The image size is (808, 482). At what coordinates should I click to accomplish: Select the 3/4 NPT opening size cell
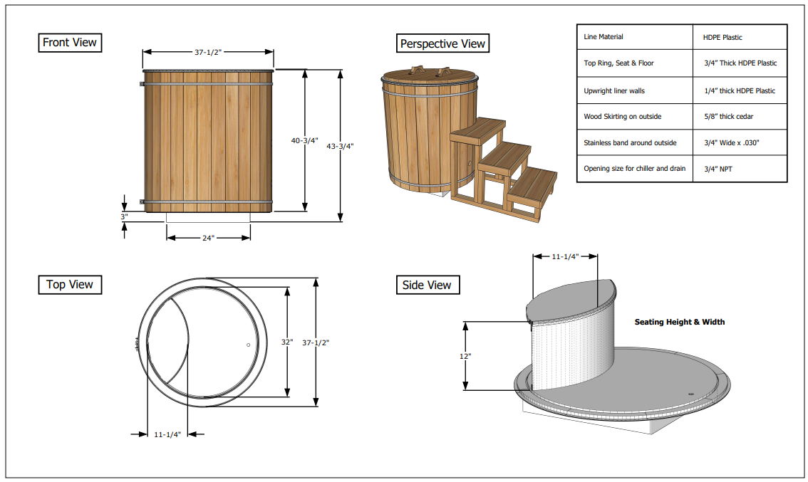click(718, 169)
